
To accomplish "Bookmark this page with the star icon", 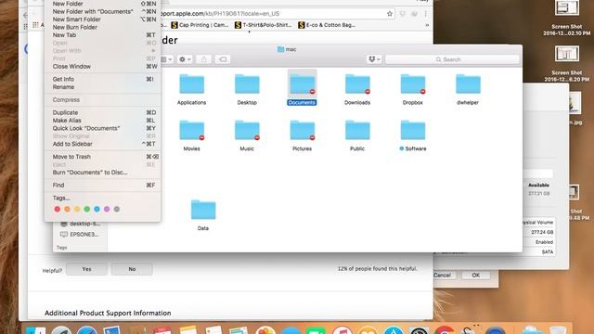I will coord(390,14).
